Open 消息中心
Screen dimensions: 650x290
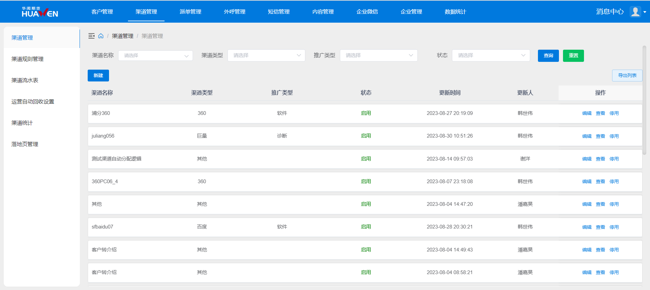(610, 12)
